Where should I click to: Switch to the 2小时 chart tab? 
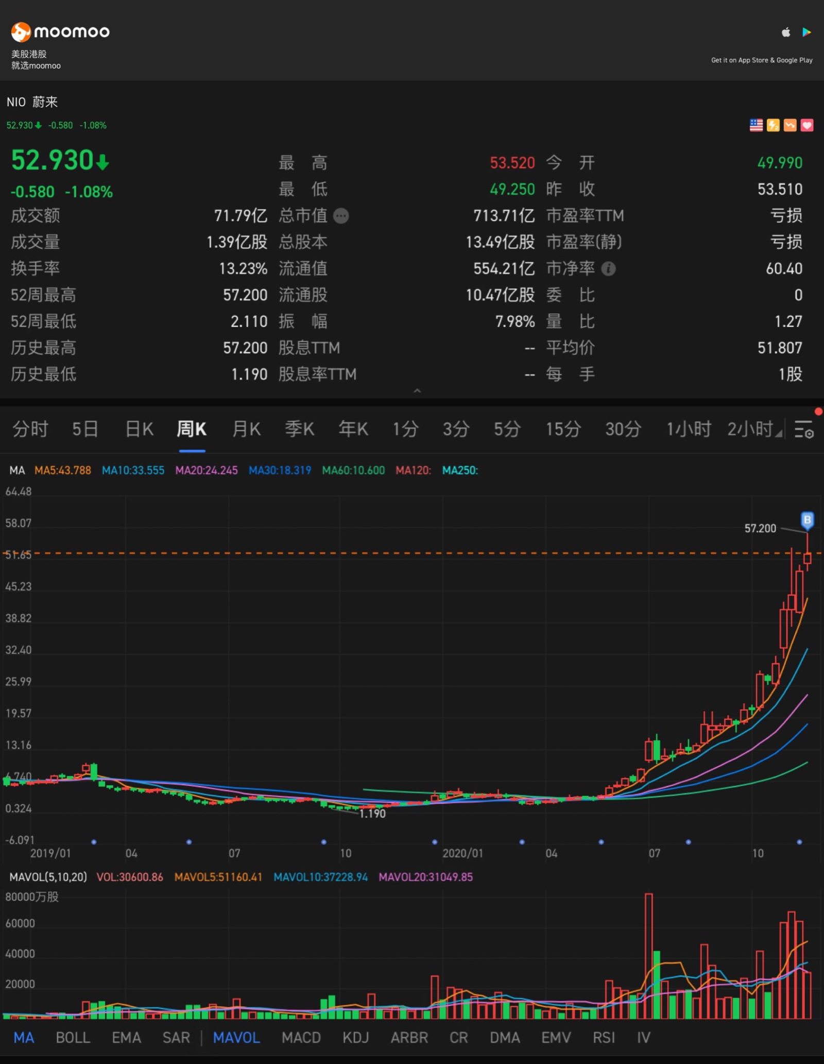750,429
